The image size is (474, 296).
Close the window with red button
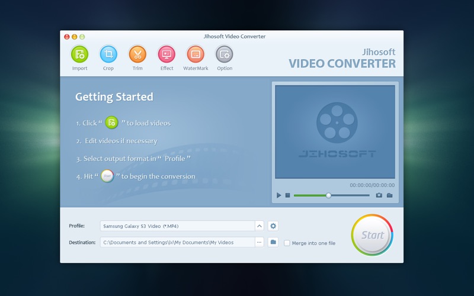coord(67,37)
